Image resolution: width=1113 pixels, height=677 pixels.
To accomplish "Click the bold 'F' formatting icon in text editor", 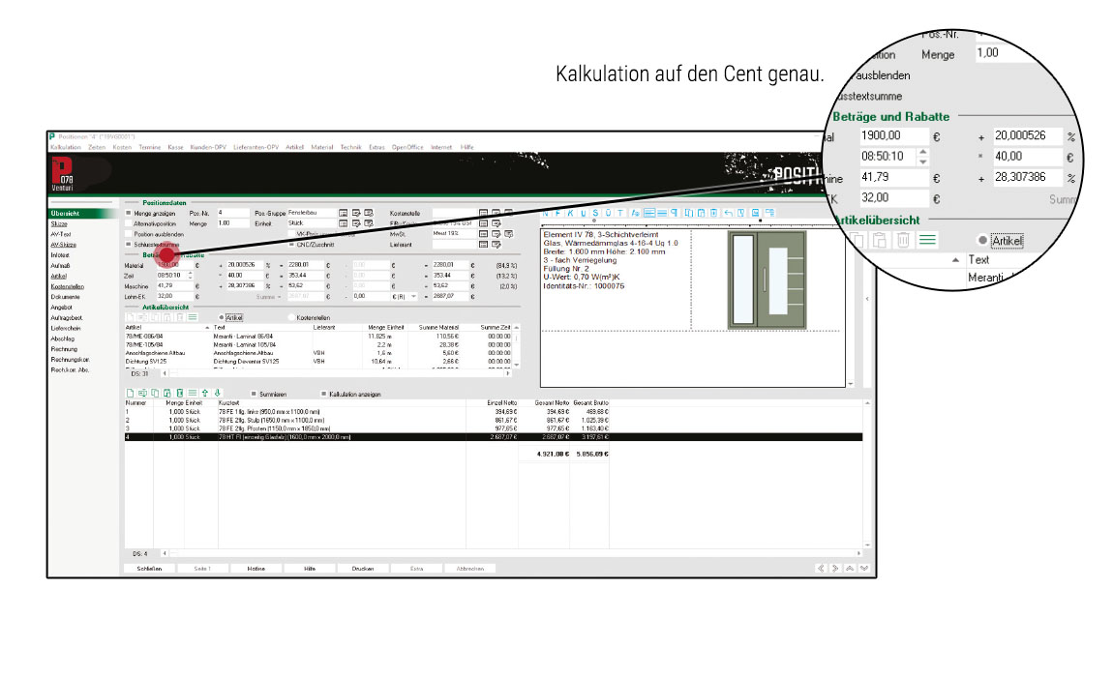I will [x=557, y=212].
